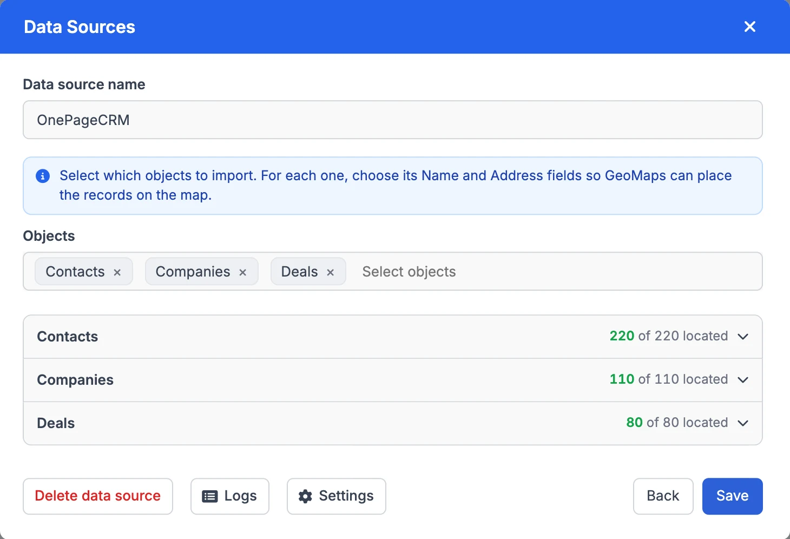This screenshot has height=539, width=790.
Task: Click the "110 of 110 located" status
Action: coord(669,379)
